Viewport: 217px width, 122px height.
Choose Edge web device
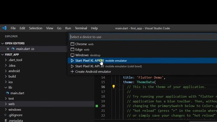point(142,49)
